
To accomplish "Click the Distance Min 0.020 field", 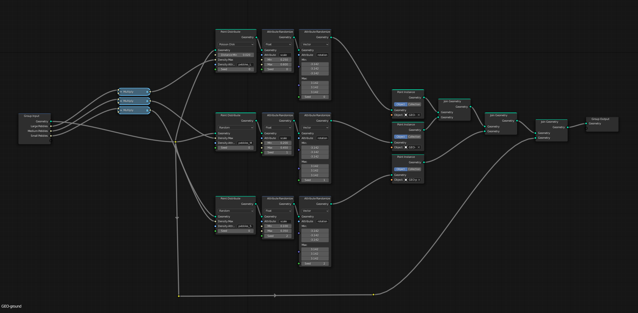I will tap(236, 55).
